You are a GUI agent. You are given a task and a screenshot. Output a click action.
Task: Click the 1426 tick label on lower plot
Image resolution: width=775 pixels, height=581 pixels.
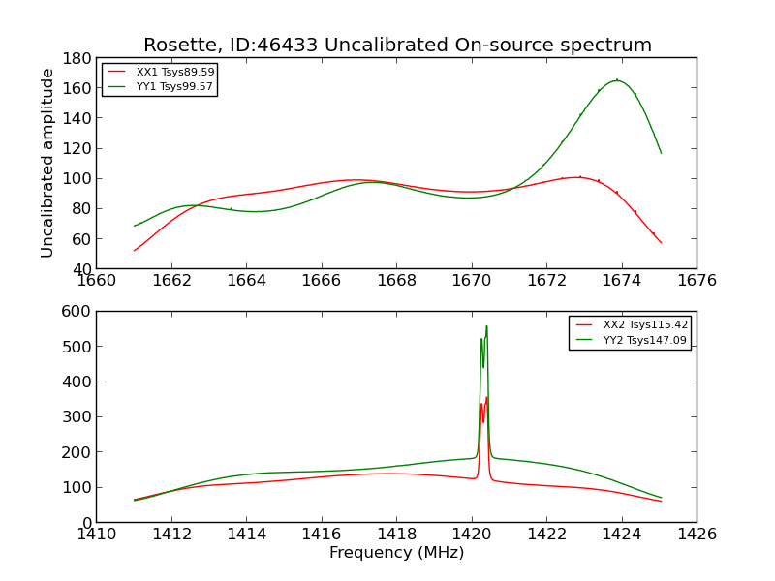click(697, 535)
